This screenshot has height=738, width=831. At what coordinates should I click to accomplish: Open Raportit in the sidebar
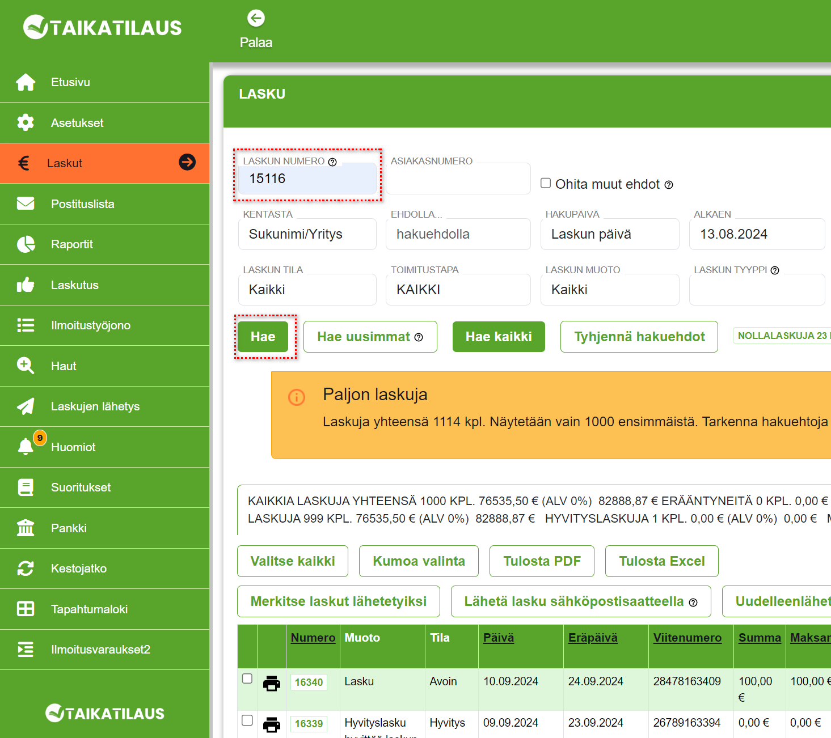point(105,244)
